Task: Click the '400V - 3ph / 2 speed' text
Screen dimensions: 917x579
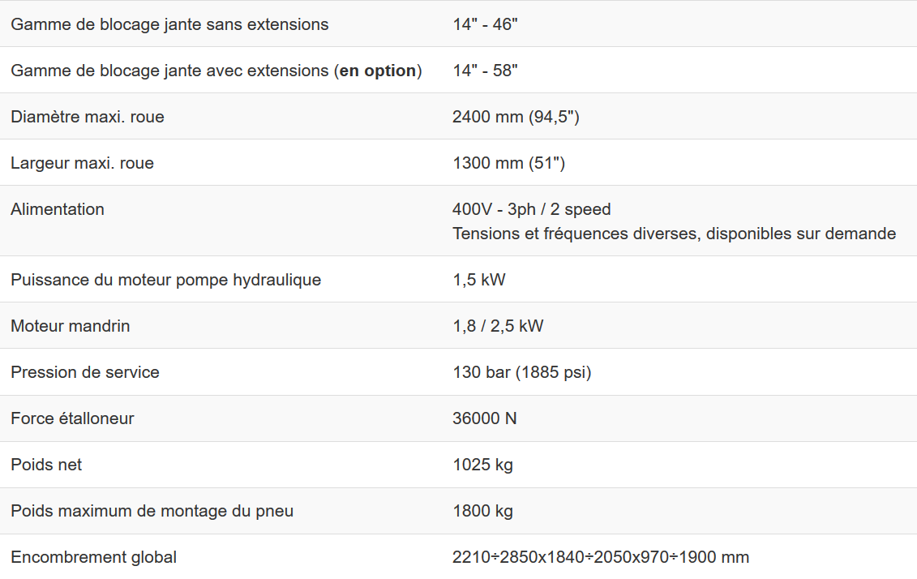Action: click(x=531, y=209)
